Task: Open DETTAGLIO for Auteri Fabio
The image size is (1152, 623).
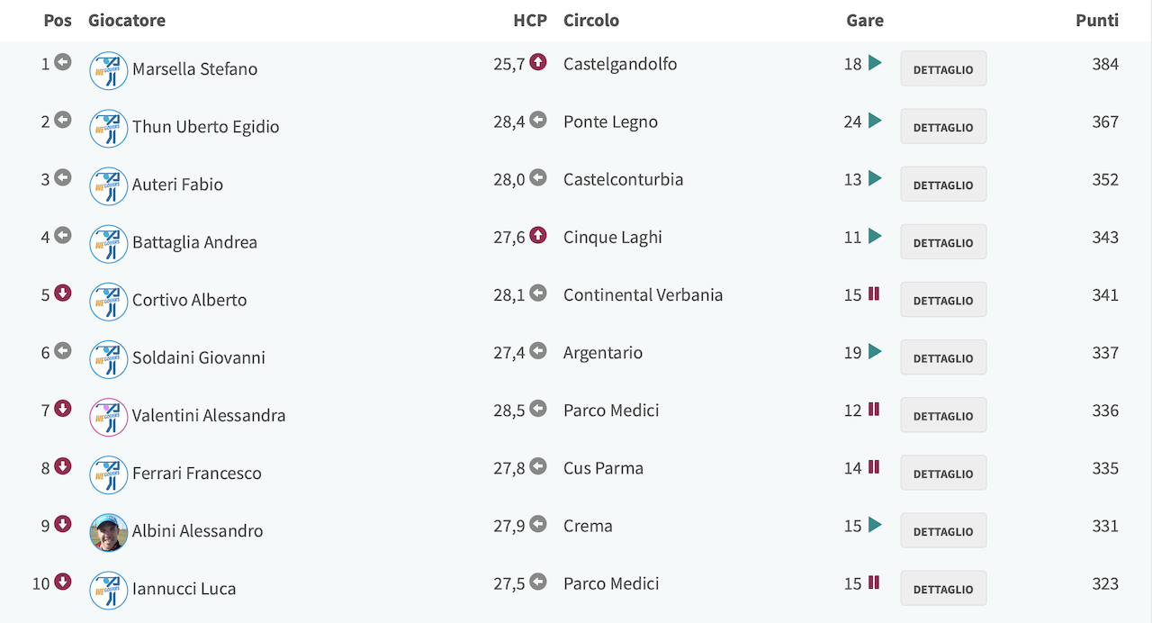Action: (943, 185)
